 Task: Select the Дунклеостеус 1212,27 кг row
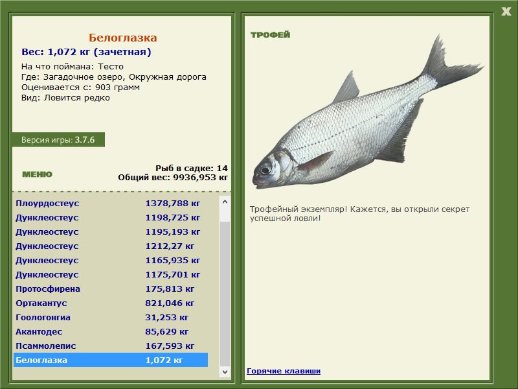pyautogui.click(x=111, y=246)
